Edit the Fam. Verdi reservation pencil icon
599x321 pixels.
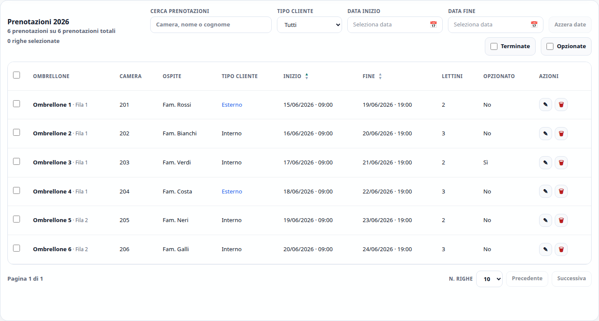[x=546, y=163]
